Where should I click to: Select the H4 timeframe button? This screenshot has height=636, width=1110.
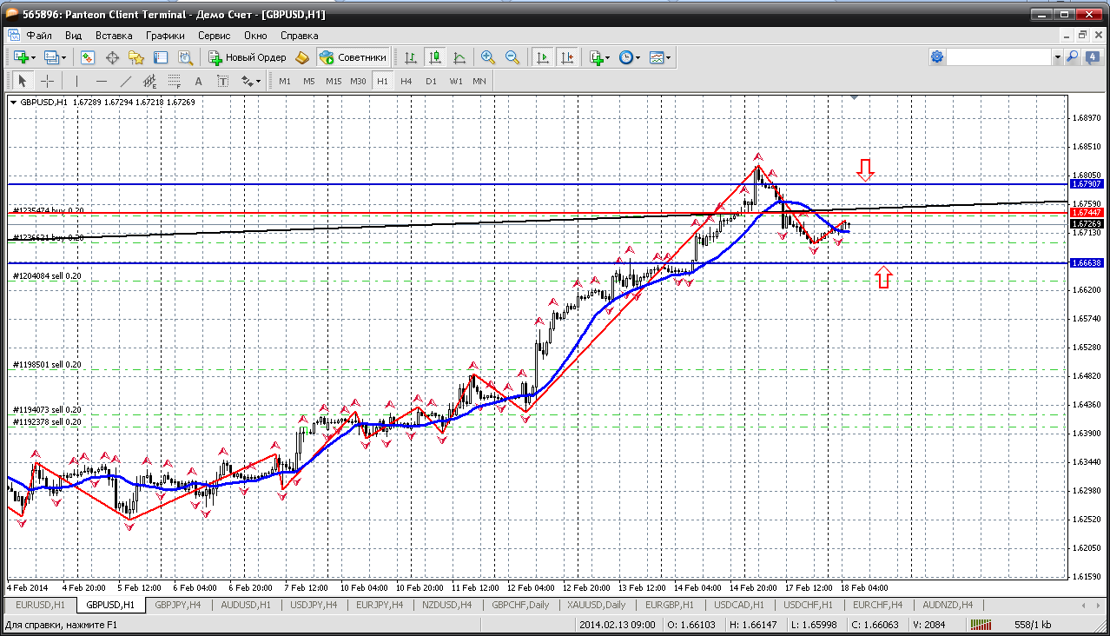pos(406,81)
